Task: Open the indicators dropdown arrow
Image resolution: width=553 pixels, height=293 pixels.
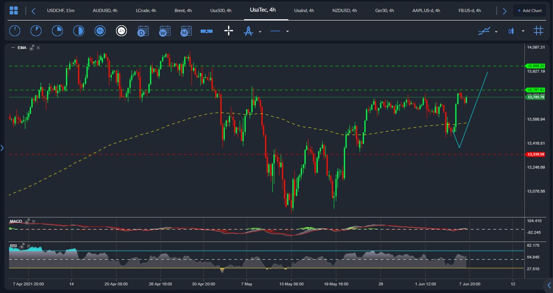Action: coord(496,31)
